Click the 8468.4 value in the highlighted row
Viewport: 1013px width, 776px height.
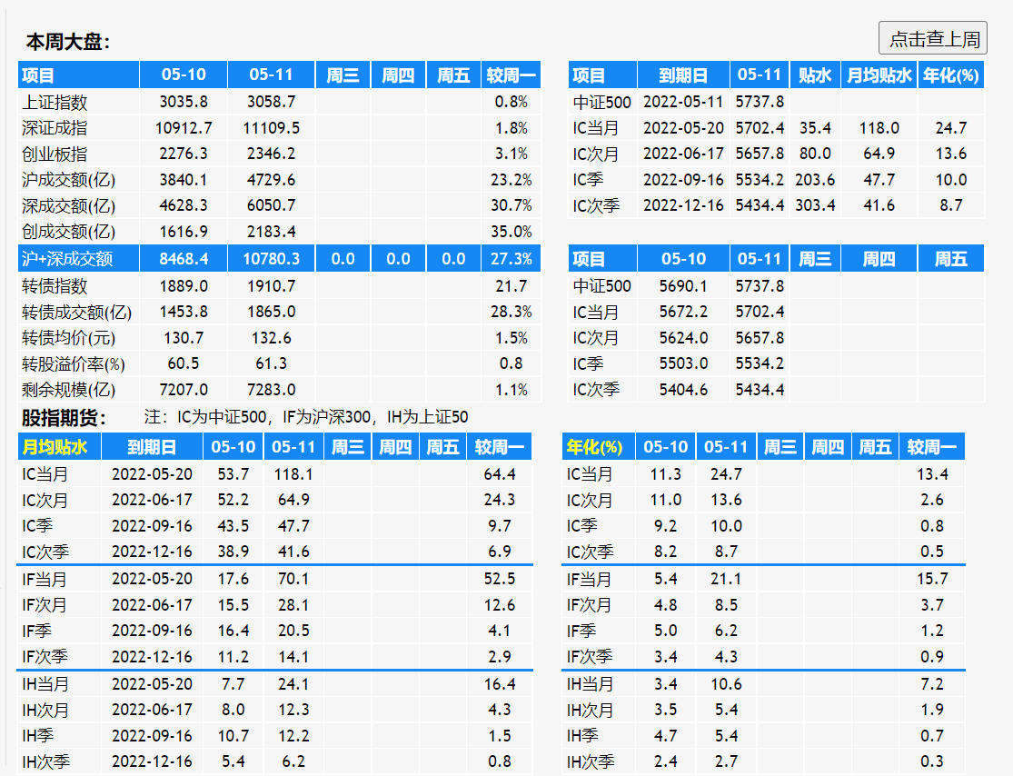pos(184,259)
